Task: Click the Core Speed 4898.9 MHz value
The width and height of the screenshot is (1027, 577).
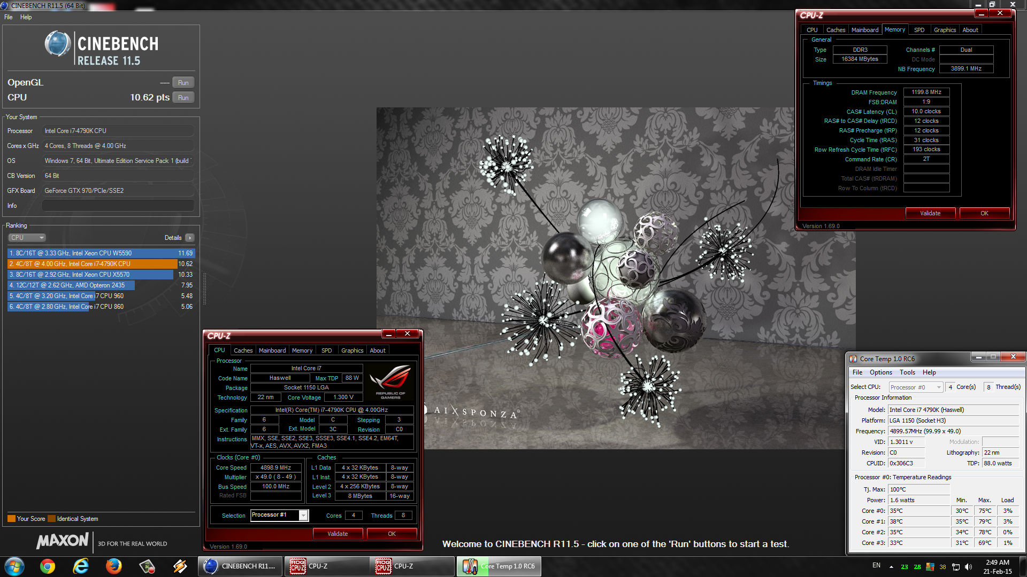Action: (275, 467)
